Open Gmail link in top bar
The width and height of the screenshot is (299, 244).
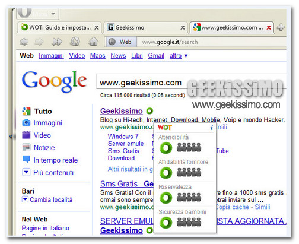(x=156, y=56)
